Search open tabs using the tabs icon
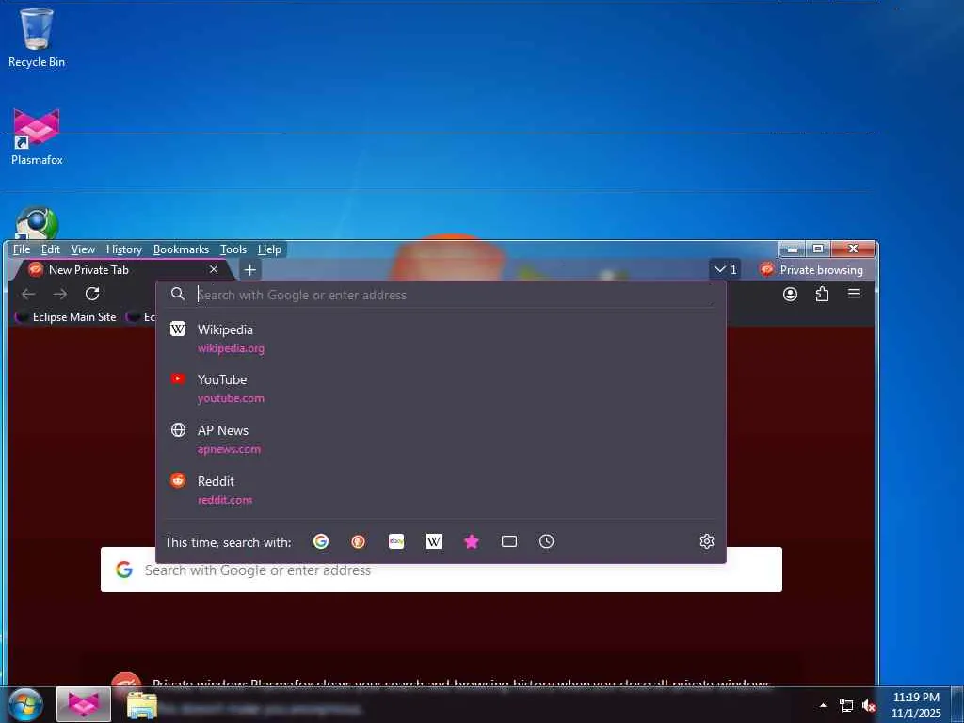Image resolution: width=964 pixels, height=723 pixels. click(509, 541)
